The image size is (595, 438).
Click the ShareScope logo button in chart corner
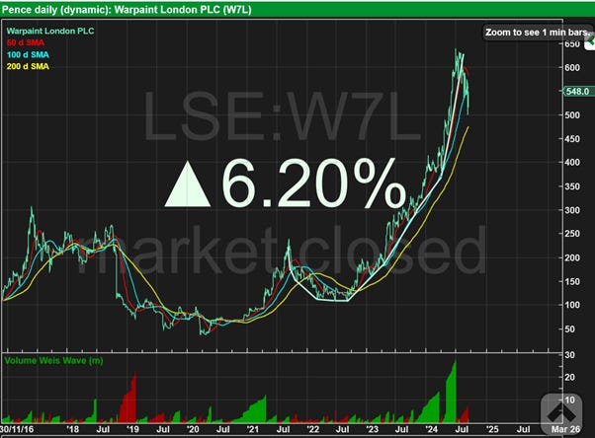pos(561,413)
